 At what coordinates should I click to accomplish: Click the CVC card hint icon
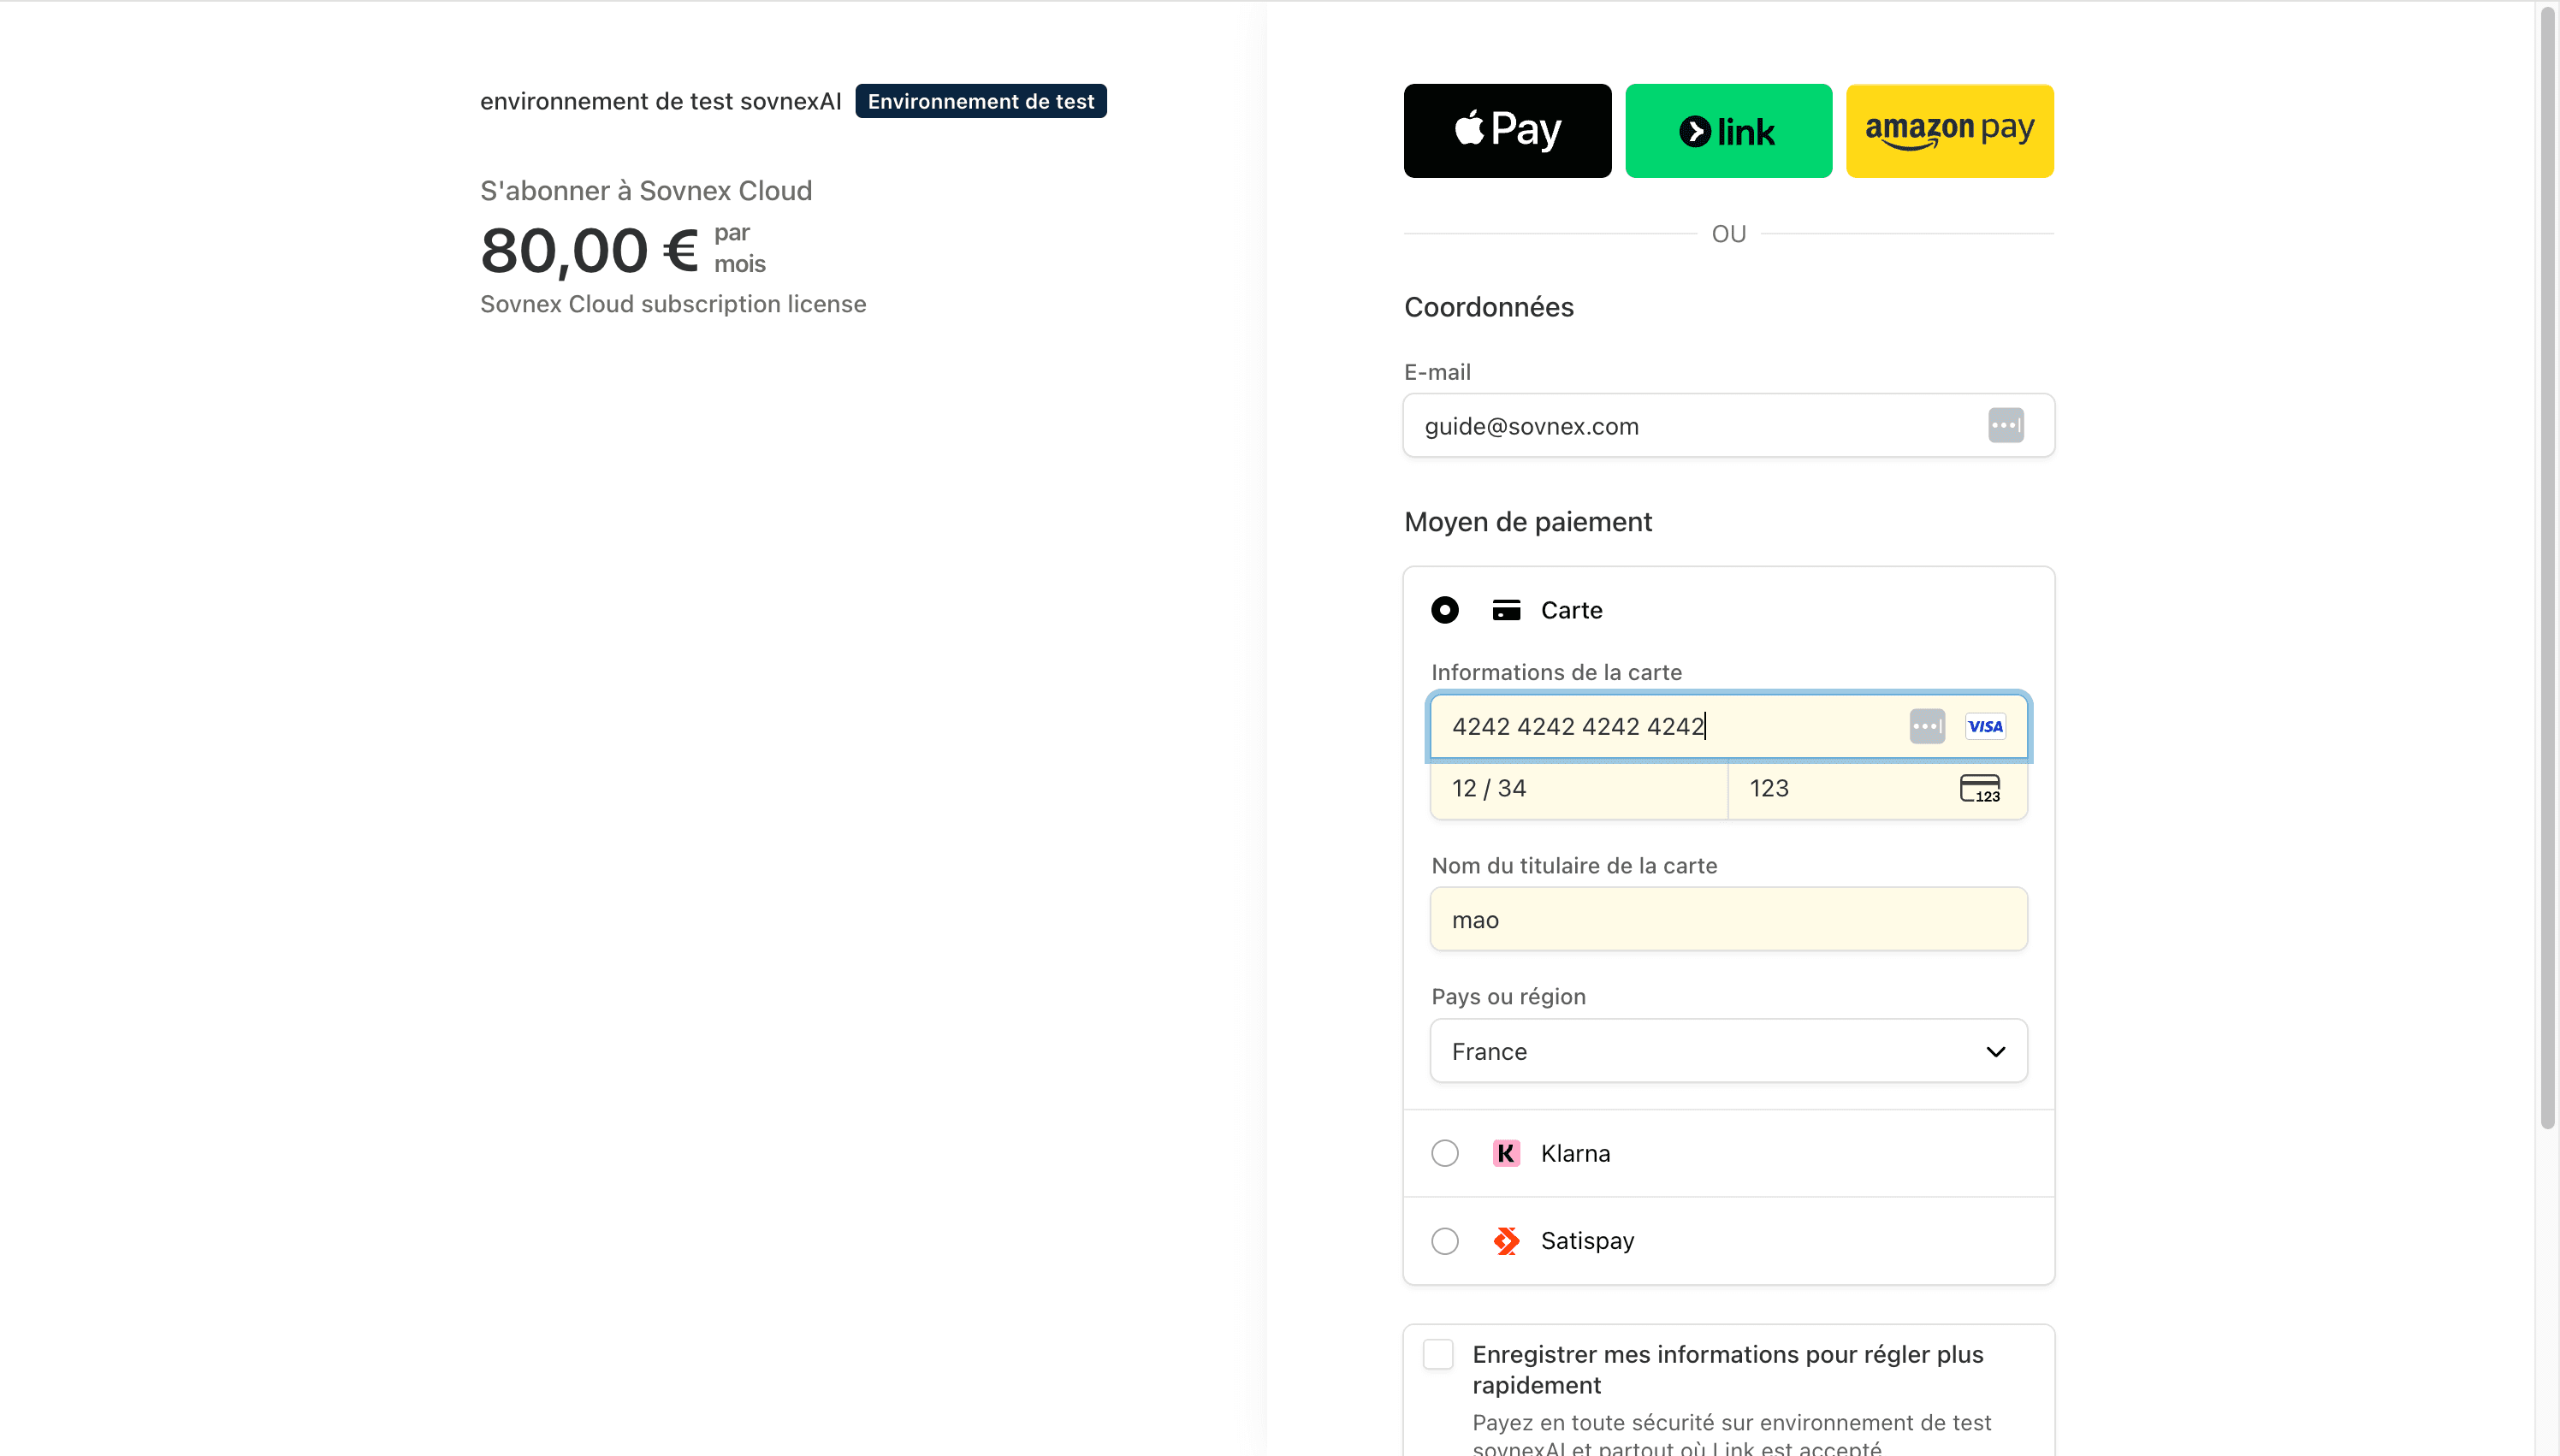coord(1979,789)
